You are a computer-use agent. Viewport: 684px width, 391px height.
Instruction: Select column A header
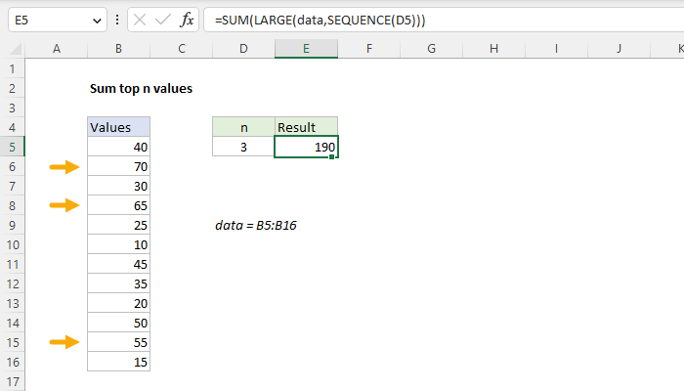pyautogui.click(x=57, y=49)
